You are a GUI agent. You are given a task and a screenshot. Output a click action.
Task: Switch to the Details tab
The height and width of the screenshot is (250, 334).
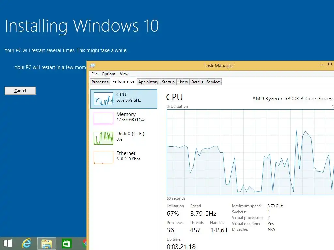pyautogui.click(x=197, y=82)
